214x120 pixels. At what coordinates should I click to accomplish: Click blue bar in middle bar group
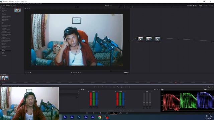[123, 99]
